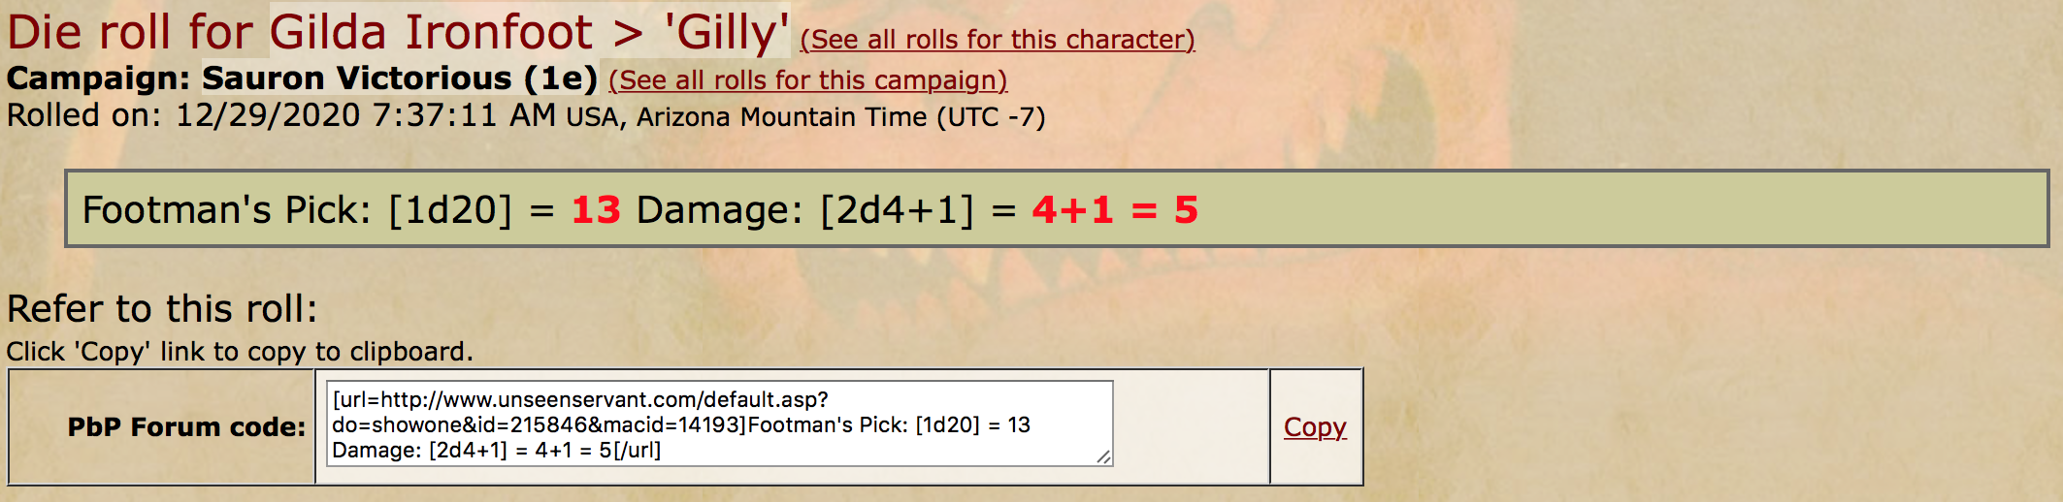Click the 'Arizona Mountain Time (UTC -7)' text
The image size is (2063, 502).
point(841,117)
